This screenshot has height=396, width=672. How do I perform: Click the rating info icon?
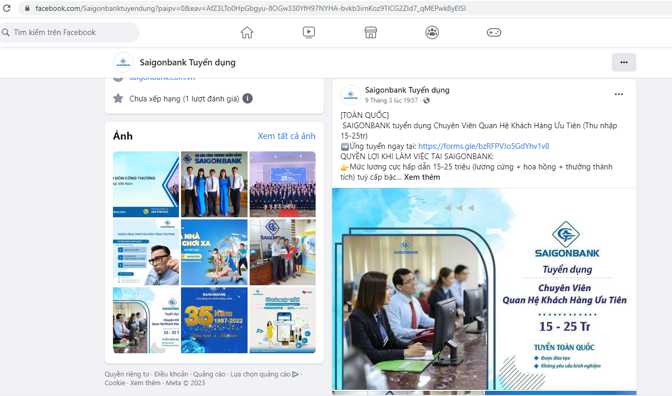(248, 98)
